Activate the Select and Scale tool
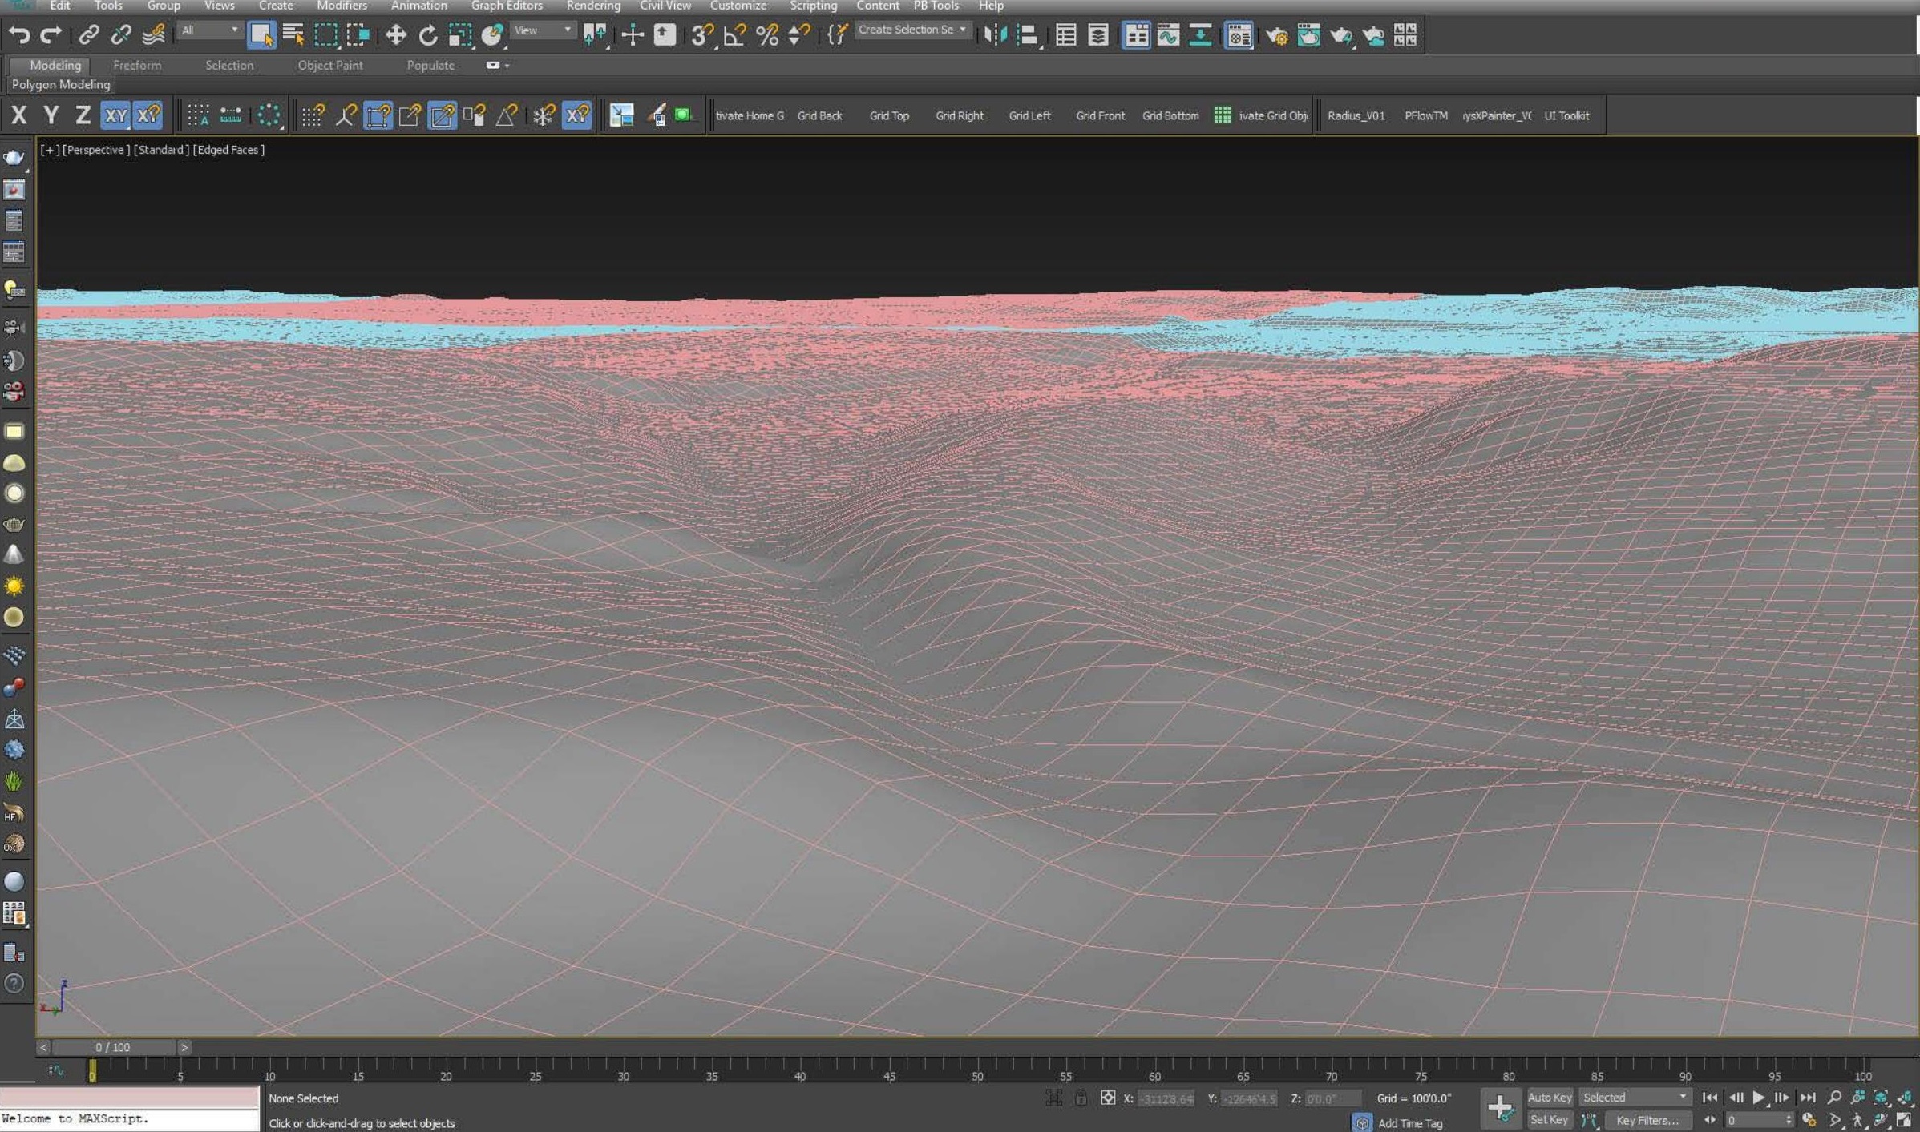 [459, 34]
